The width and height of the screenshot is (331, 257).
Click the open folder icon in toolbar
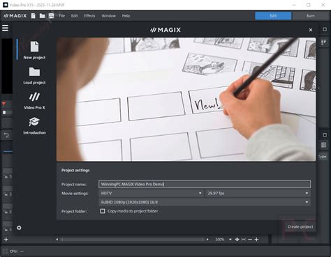(42, 16)
